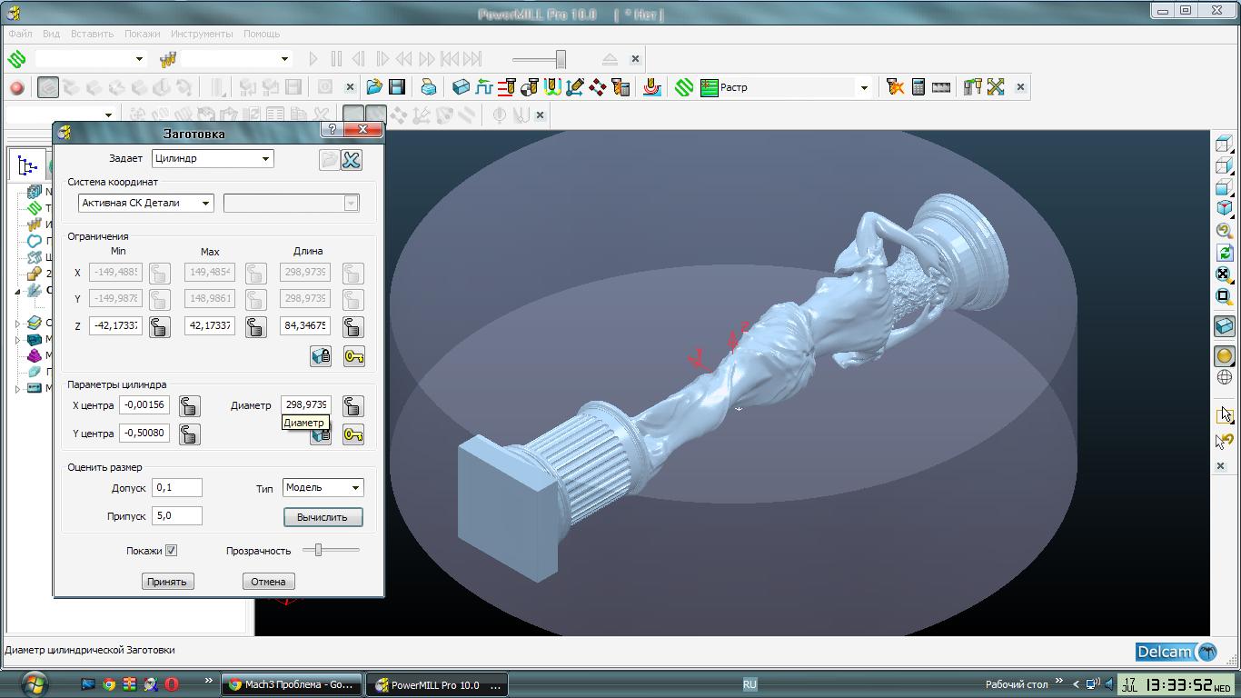The height and width of the screenshot is (698, 1241).
Task: Click the Toolpath Strategies green zigzag icon
Action: (685, 87)
